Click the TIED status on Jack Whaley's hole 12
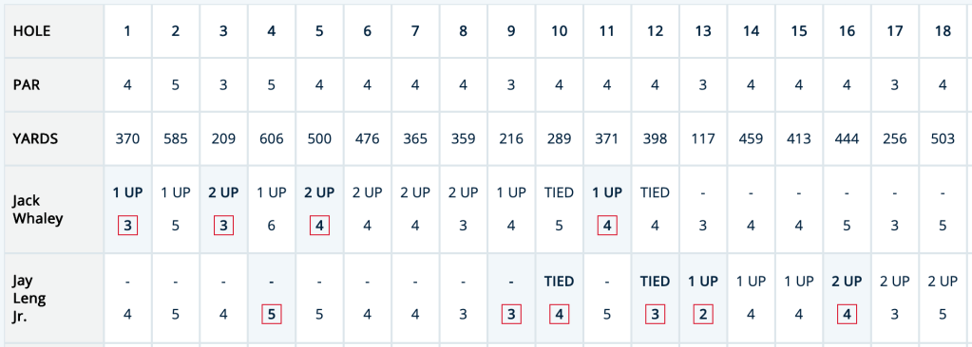Viewport: 972px width, 347px height. (x=655, y=193)
